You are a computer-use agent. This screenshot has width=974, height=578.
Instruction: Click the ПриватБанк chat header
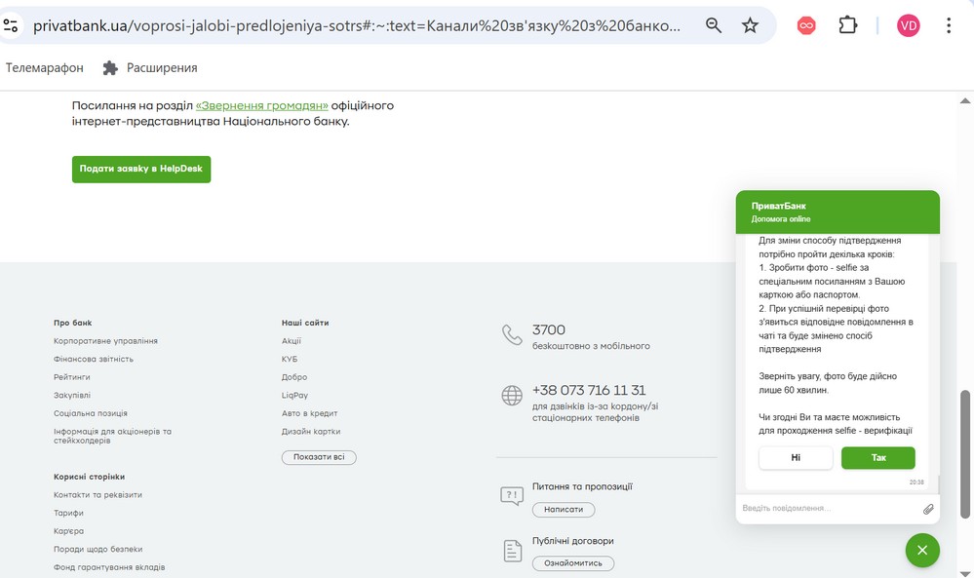(x=838, y=212)
